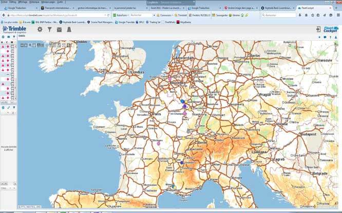Click the person icon above the map
The height and width of the screenshot is (213, 342).
tap(336, 37)
